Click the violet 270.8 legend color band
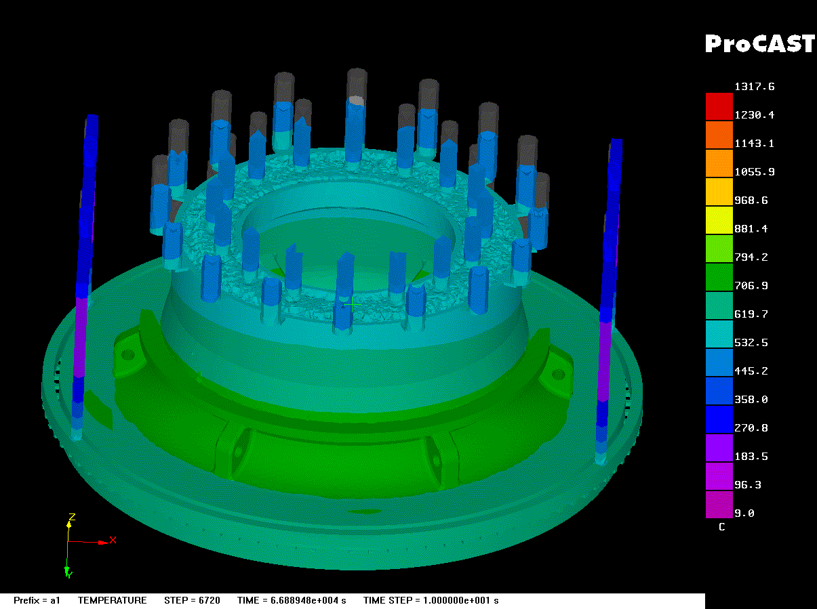The height and width of the screenshot is (609, 817). 719,448
